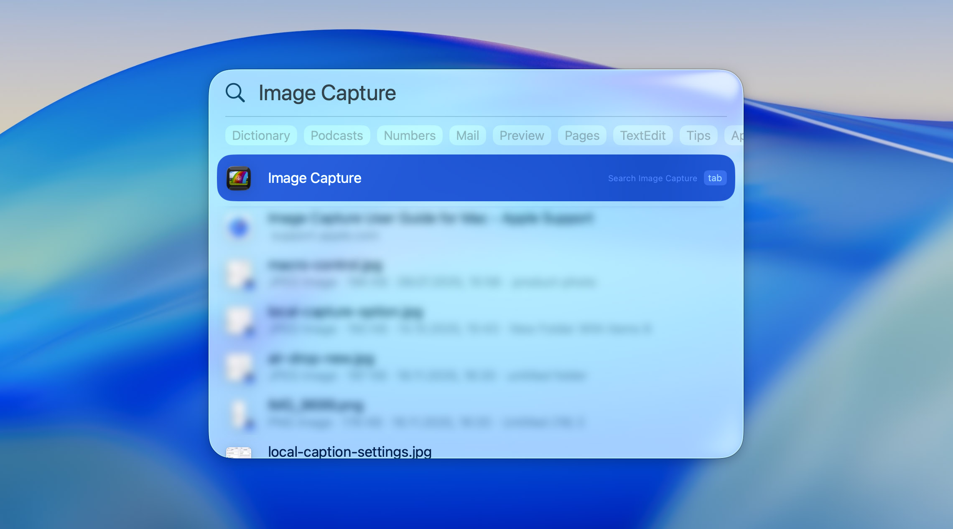Screen dimensions: 953x529
Task: Click the 'tab' key badge on the highlighted result
Action: tap(715, 178)
